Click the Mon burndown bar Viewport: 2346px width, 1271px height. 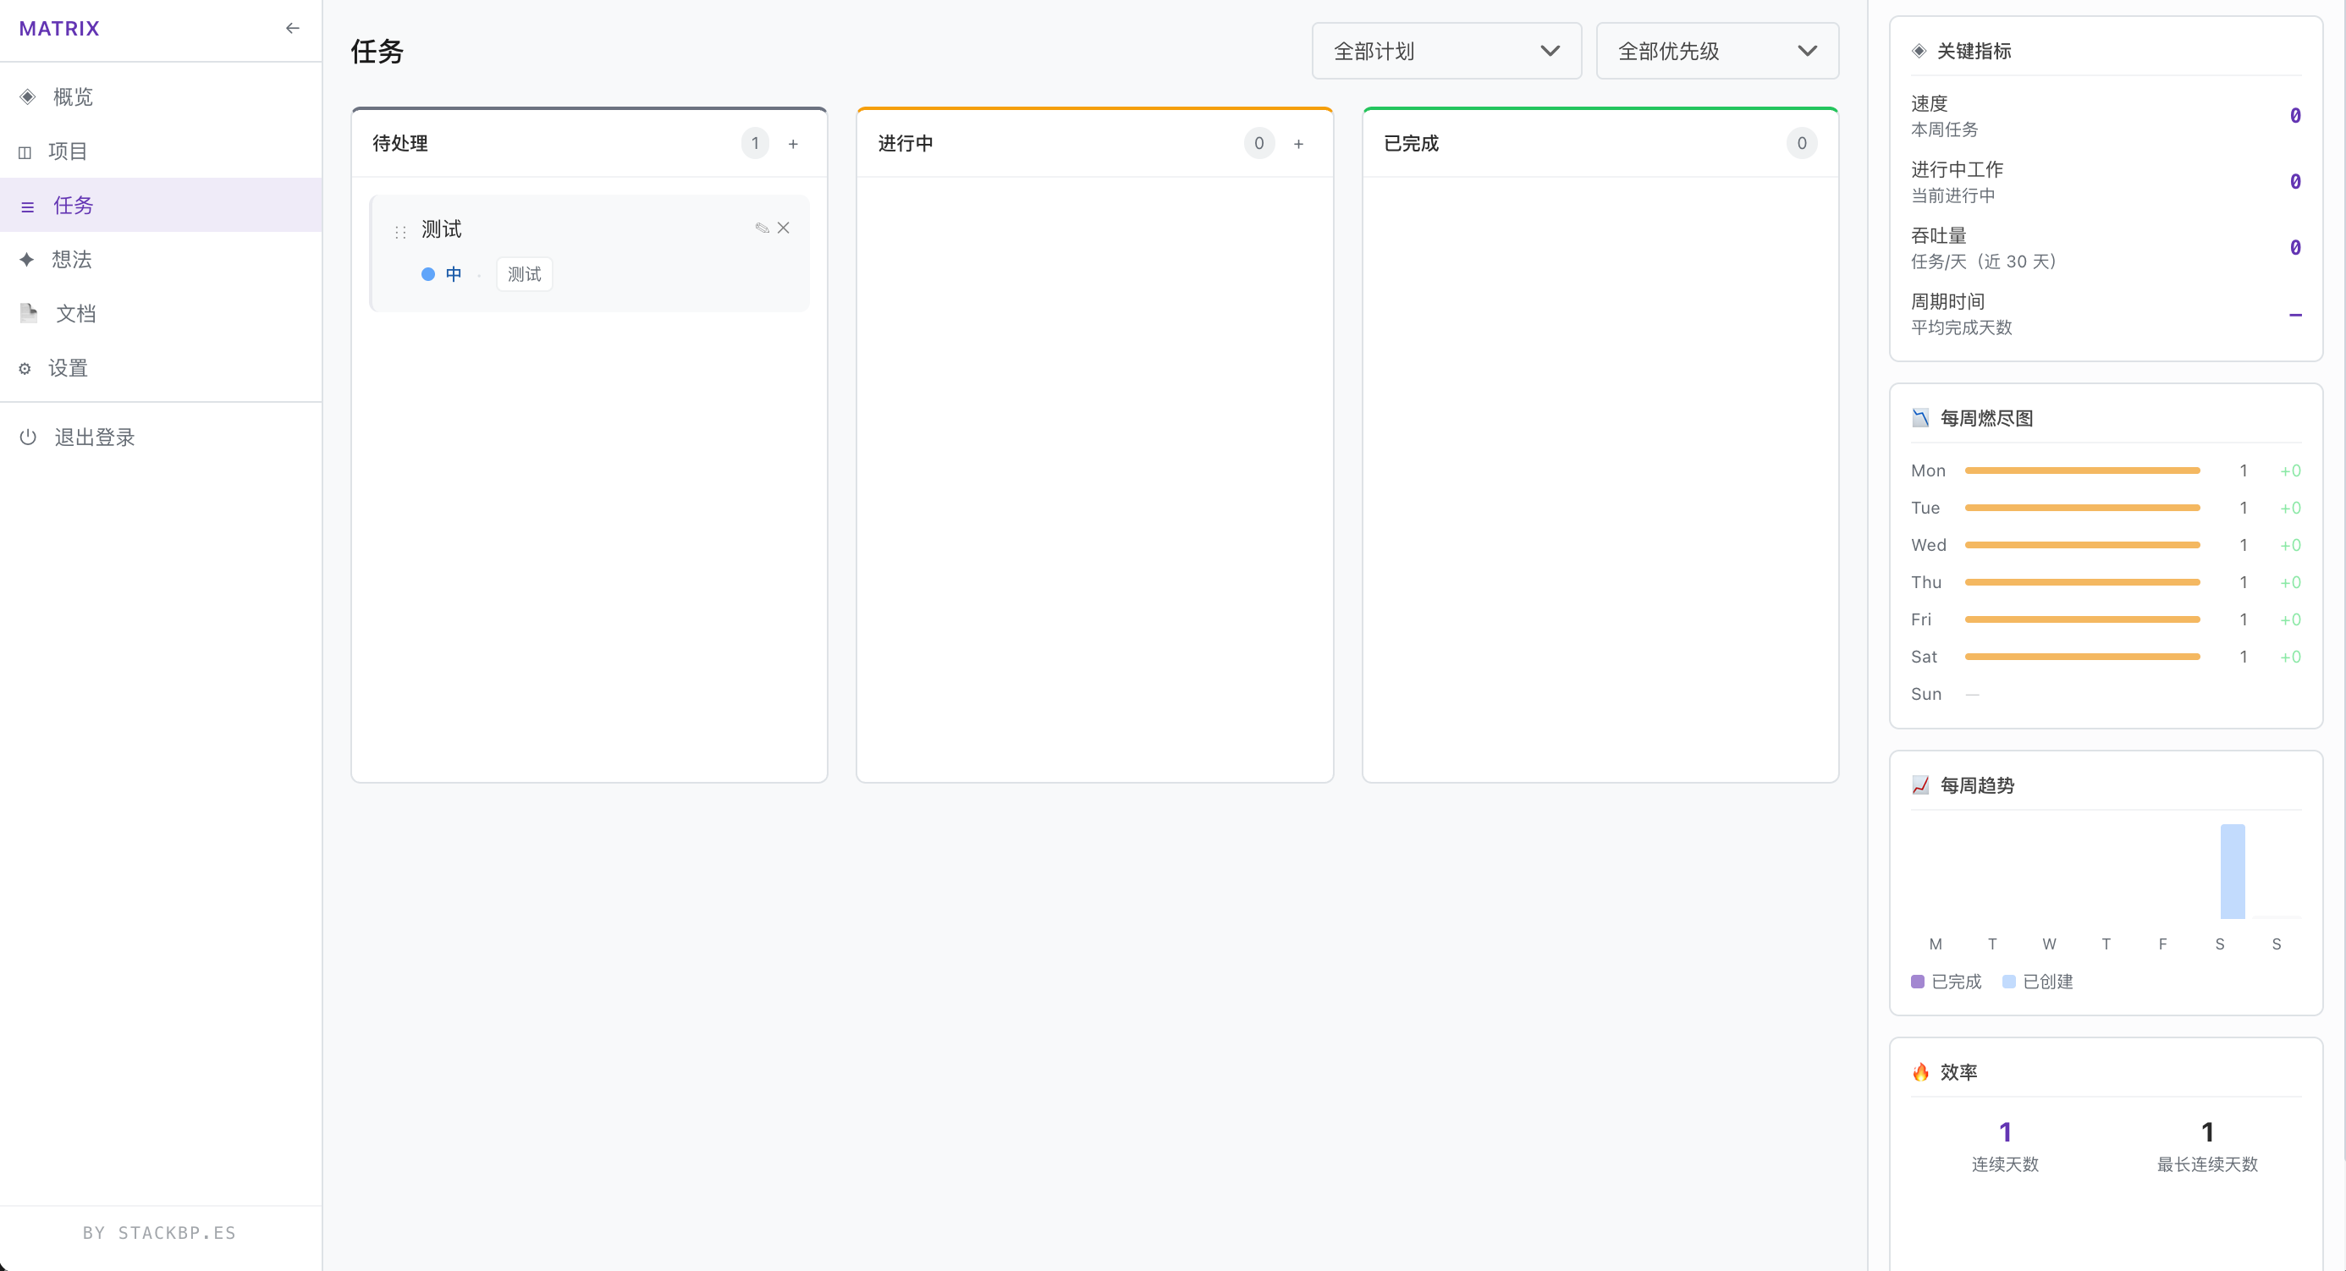[2082, 470]
